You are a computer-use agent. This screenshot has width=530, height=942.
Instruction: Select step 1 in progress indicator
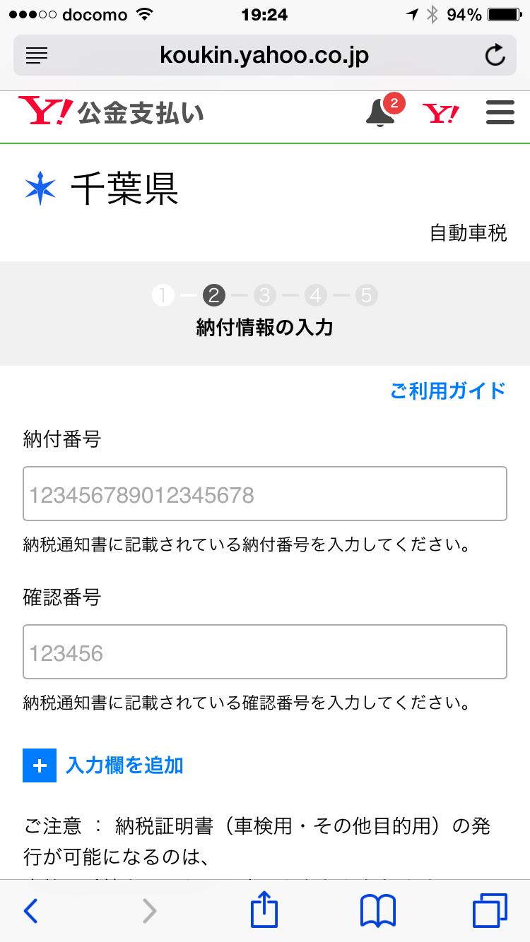(x=163, y=295)
